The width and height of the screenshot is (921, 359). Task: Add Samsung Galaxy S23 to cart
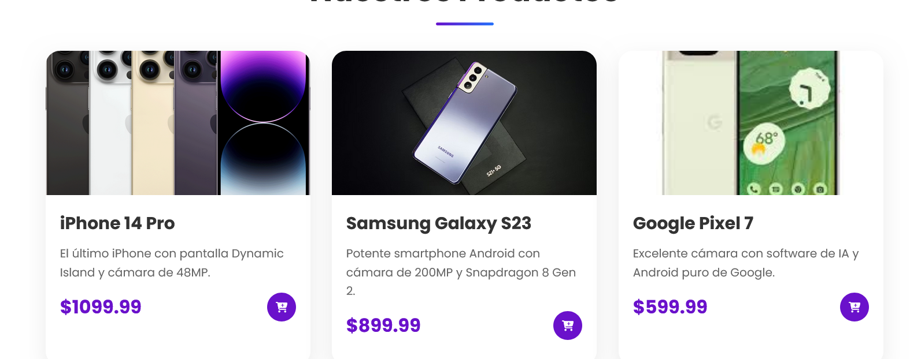pyautogui.click(x=568, y=326)
